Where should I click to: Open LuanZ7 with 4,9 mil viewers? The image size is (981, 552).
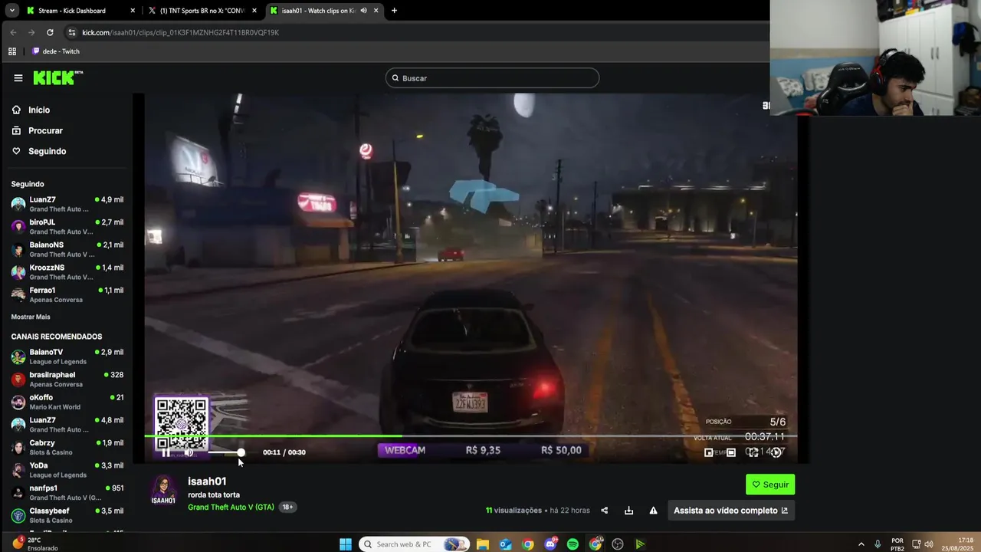click(67, 204)
